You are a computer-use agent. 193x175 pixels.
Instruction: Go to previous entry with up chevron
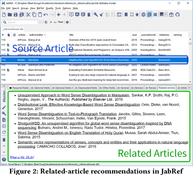(x=4, y=146)
